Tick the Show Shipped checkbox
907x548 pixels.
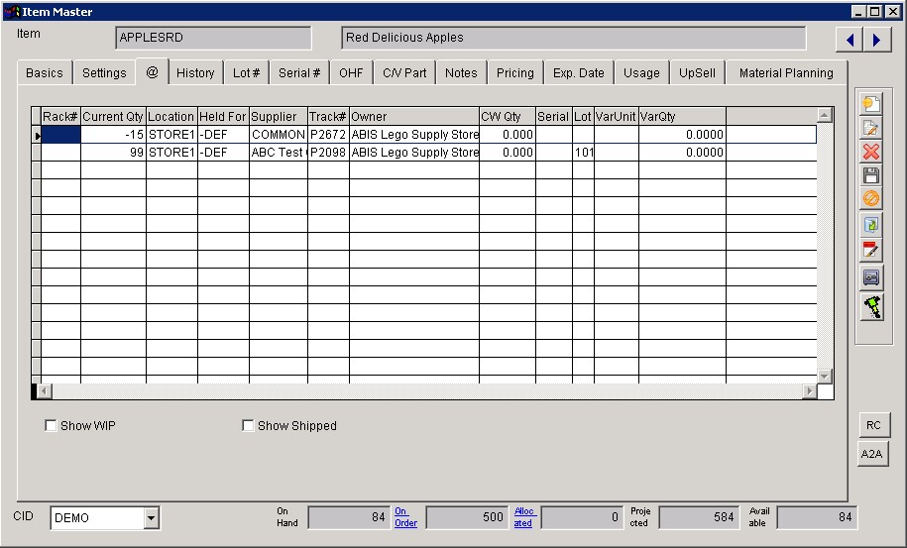[249, 426]
